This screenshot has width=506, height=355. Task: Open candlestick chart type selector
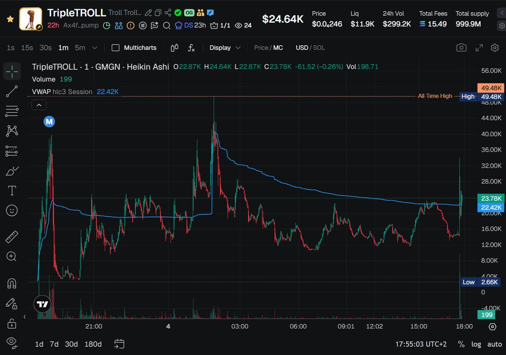(x=175, y=48)
